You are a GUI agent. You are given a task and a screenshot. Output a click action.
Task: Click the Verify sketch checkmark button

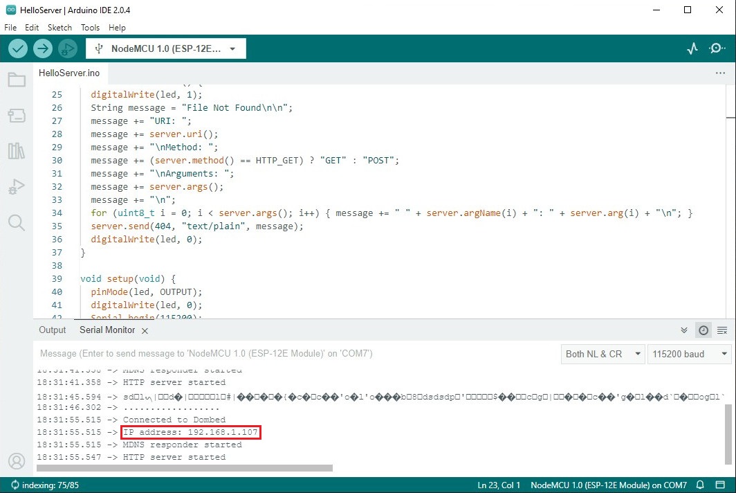click(18, 48)
